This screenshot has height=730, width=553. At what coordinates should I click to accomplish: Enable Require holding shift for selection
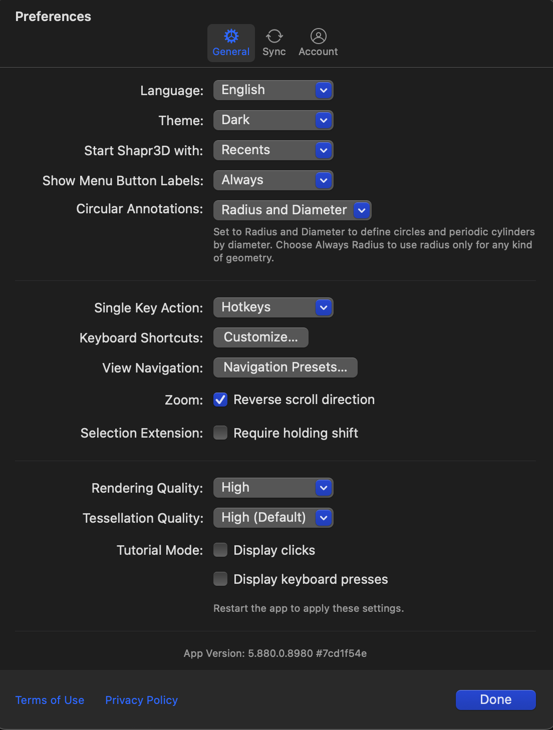pyautogui.click(x=220, y=433)
